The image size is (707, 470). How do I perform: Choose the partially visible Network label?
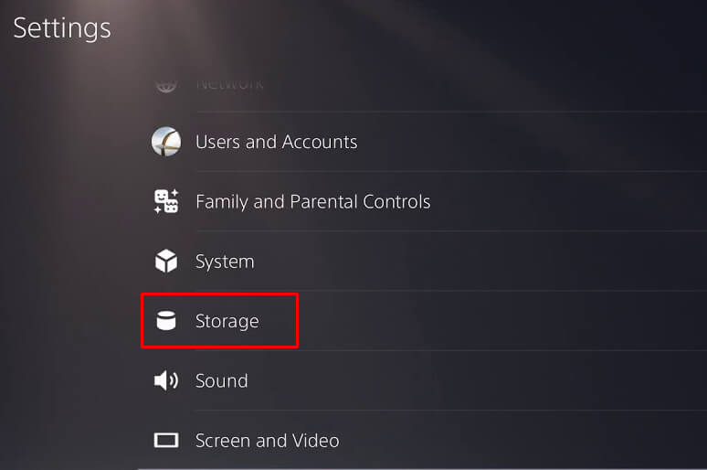click(x=229, y=85)
